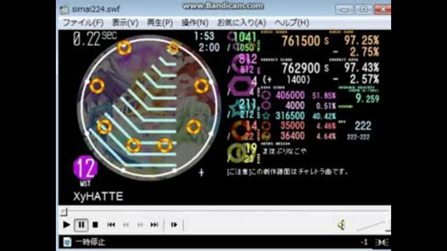The height and width of the screenshot is (251, 447).
Task: Click the 222 value
Action: [363, 125]
